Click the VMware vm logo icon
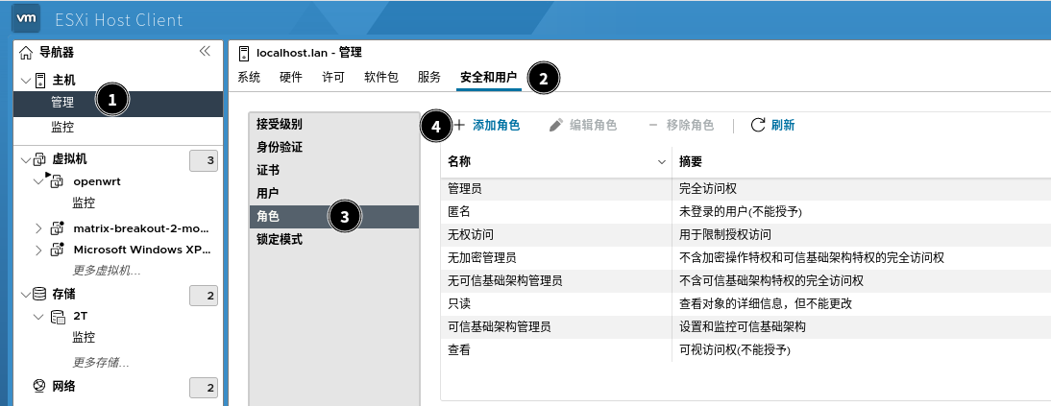 26,19
